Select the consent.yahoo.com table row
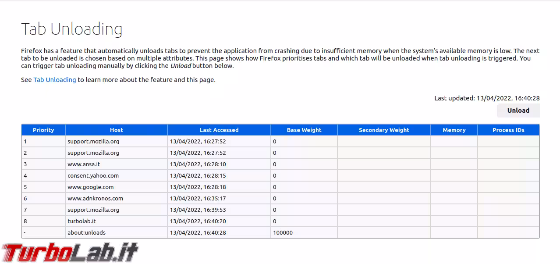The width and height of the screenshot is (560, 264). pyautogui.click(x=175, y=175)
